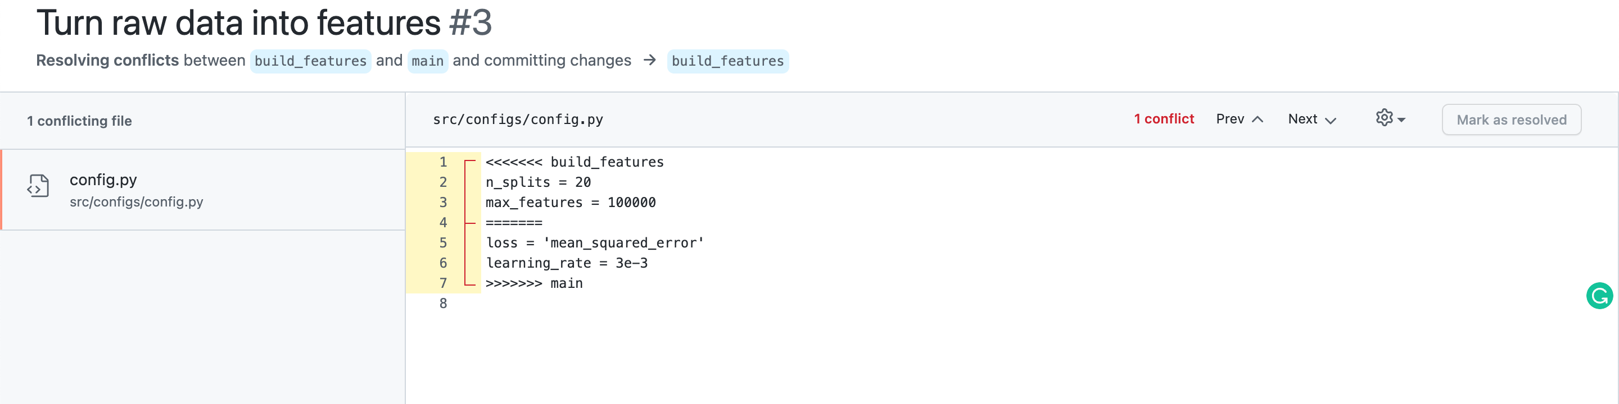Click the red '1 conflict' counter
The image size is (1619, 404).
click(x=1164, y=118)
